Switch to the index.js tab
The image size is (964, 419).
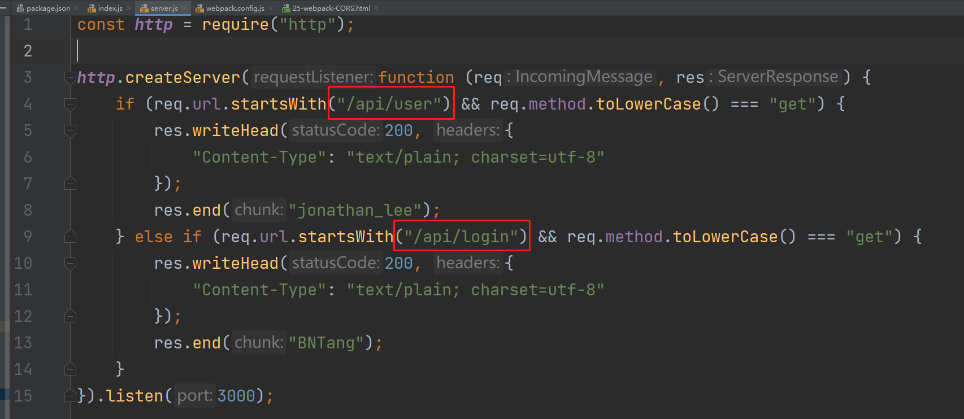(x=110, y=8)
